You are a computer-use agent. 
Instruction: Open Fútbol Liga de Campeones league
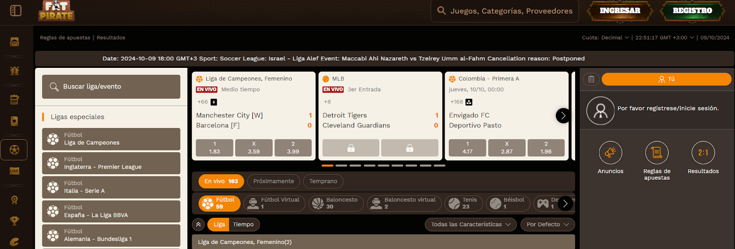[x=111, y=139]
